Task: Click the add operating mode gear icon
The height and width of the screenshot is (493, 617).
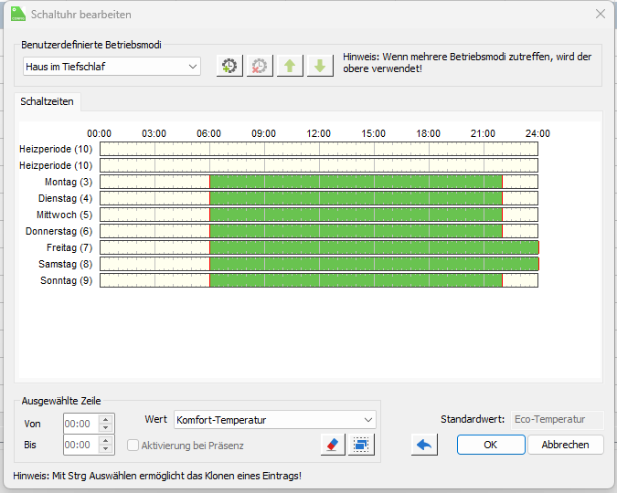Action: click(229, 67)
